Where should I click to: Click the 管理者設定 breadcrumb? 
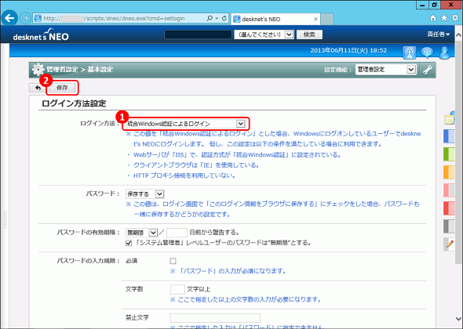point(62,70)
